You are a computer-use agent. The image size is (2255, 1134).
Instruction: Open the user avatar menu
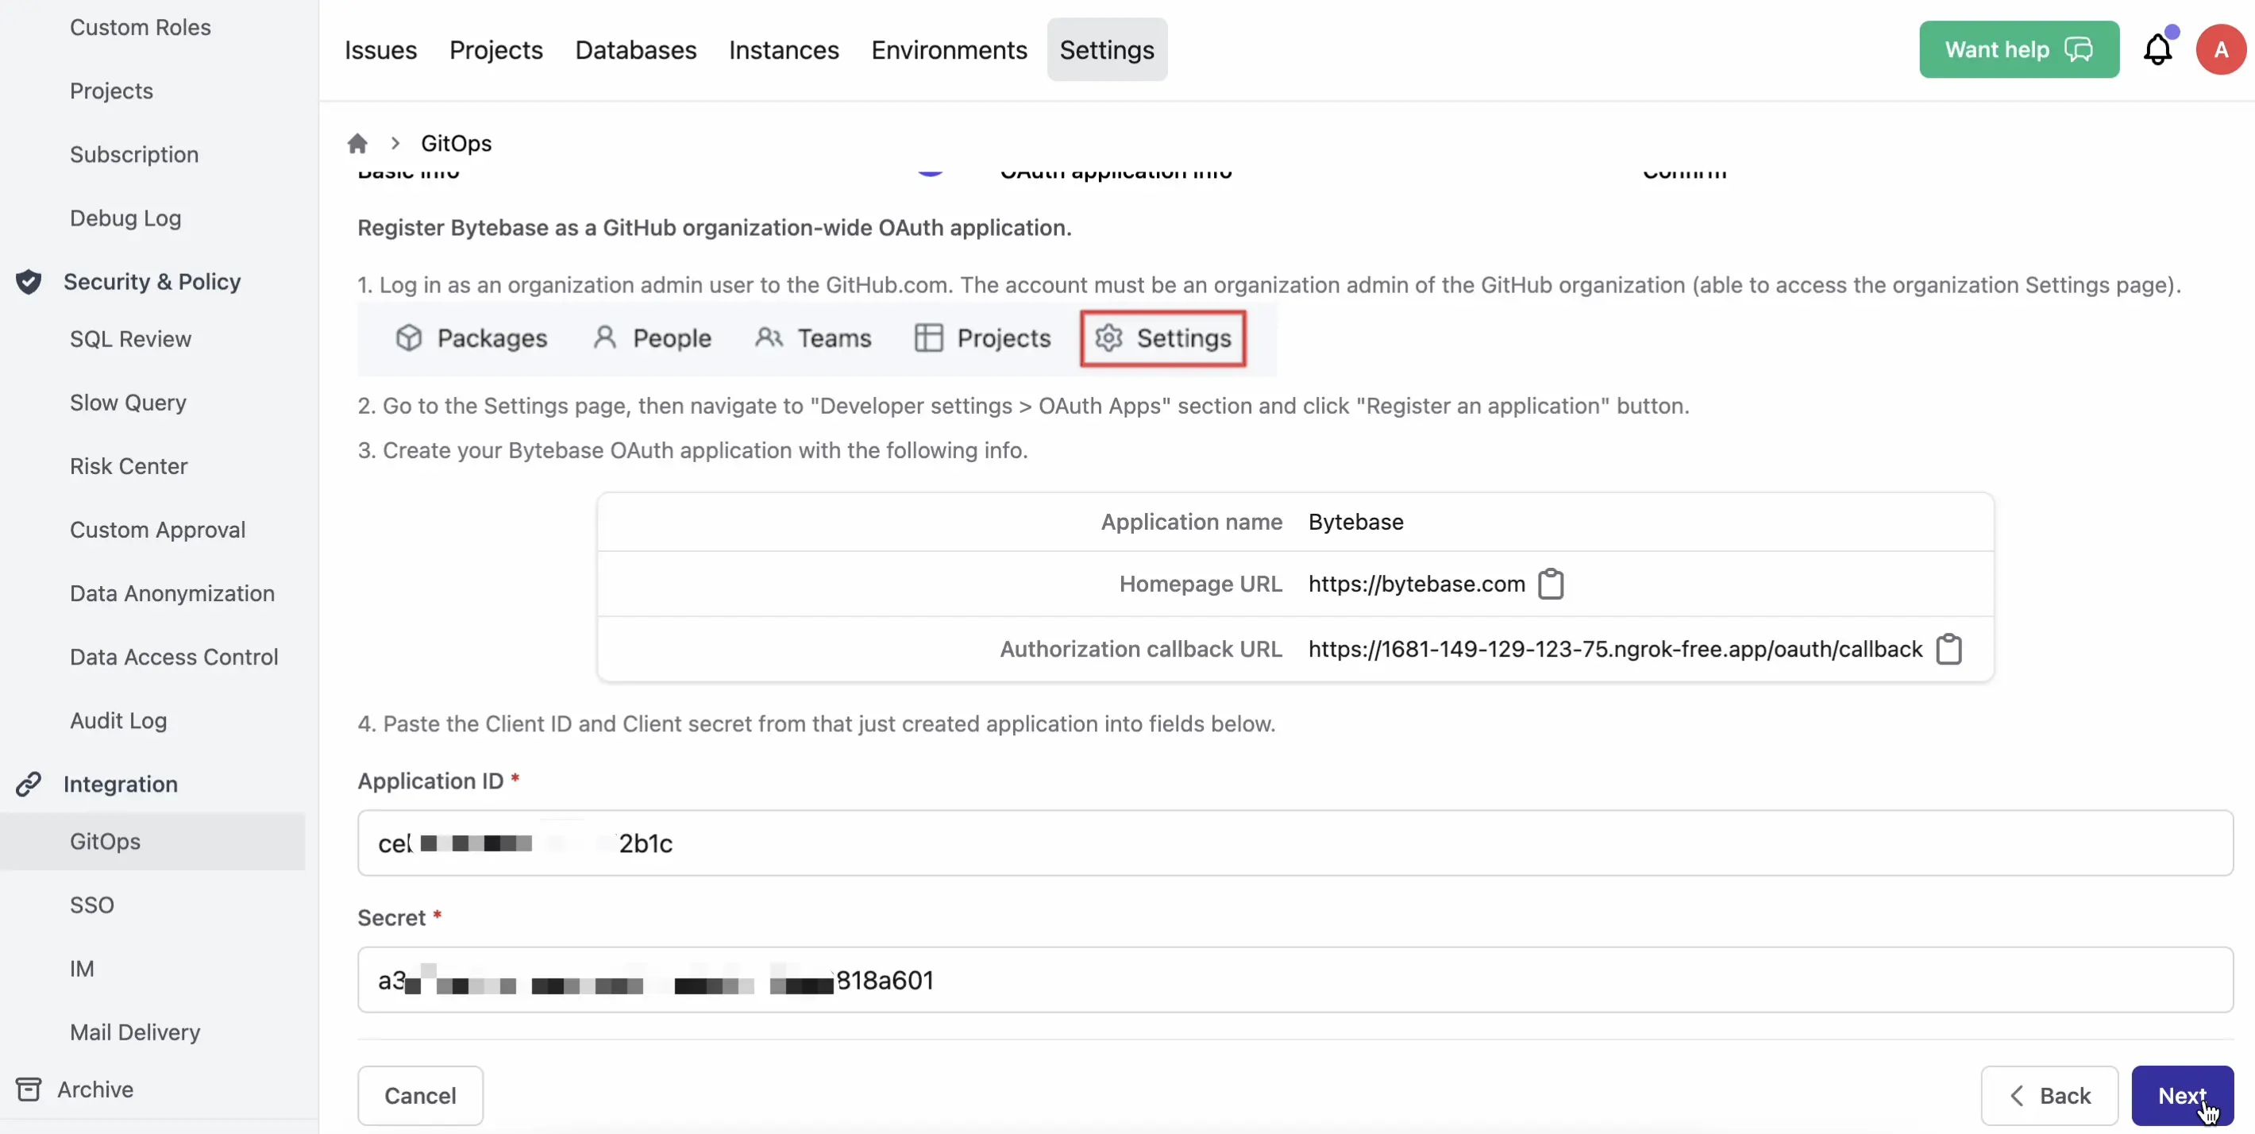coord(2220,49)
